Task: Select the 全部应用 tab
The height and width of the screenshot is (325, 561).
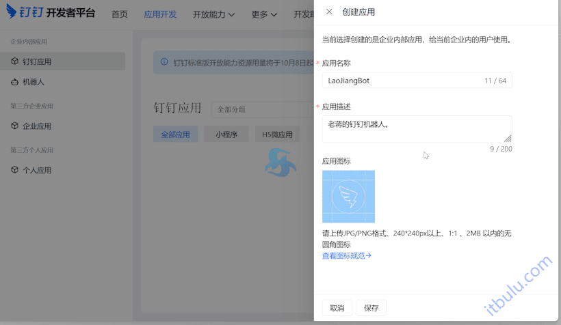Action: 175,135
